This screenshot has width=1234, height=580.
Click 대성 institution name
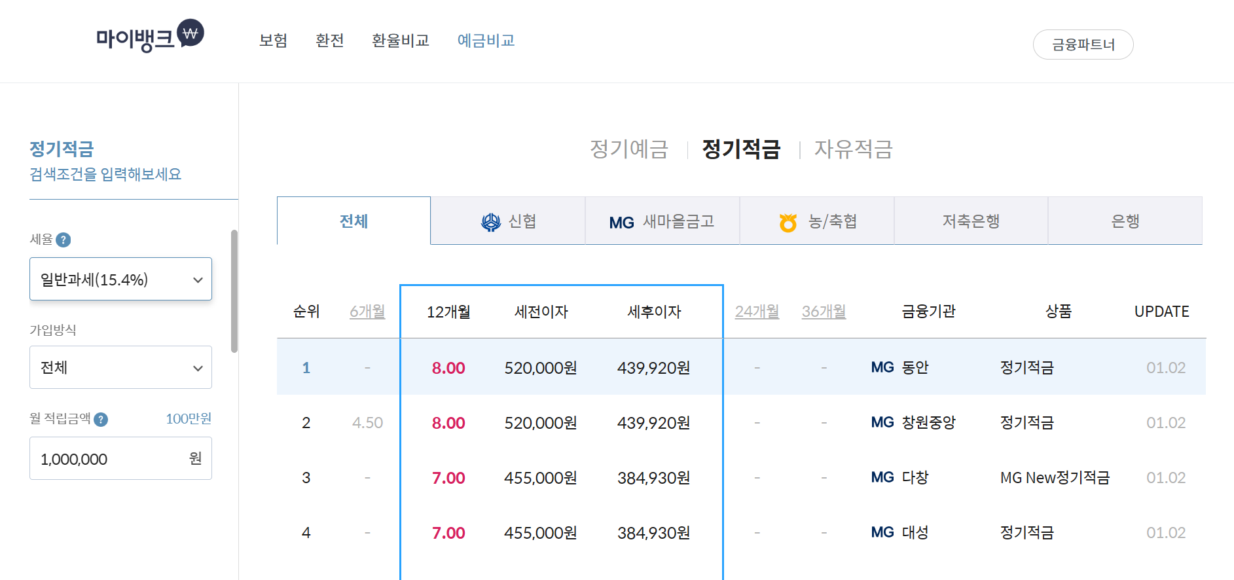coord(915,532)
